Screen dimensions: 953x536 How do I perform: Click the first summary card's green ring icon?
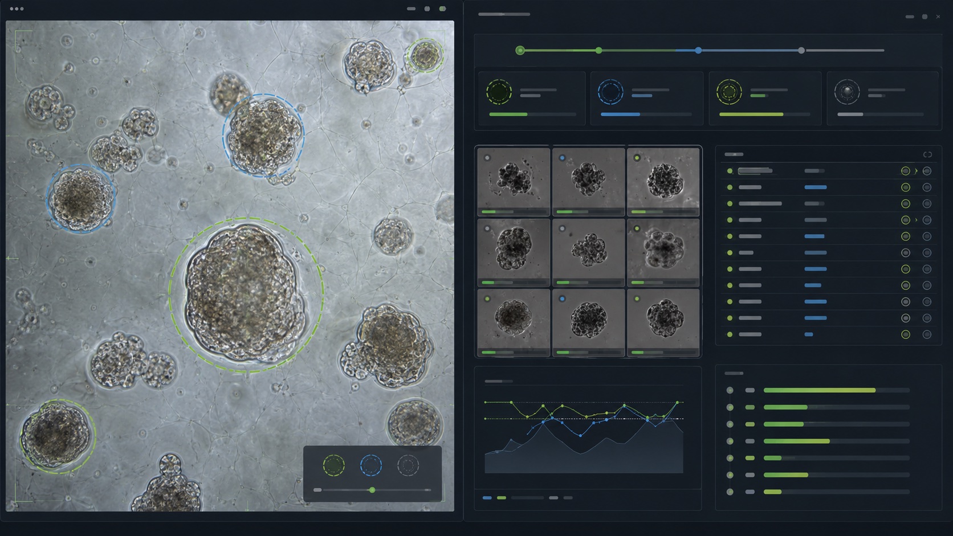pyautogui.click(x=499, y=92)
